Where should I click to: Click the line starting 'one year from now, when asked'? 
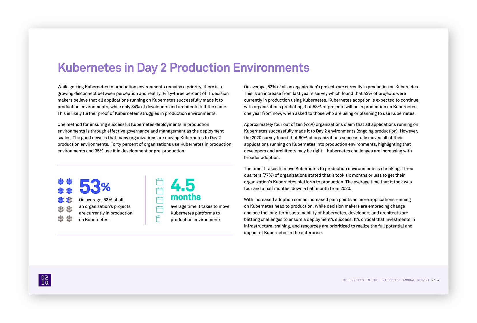click(x=330, y=113)
